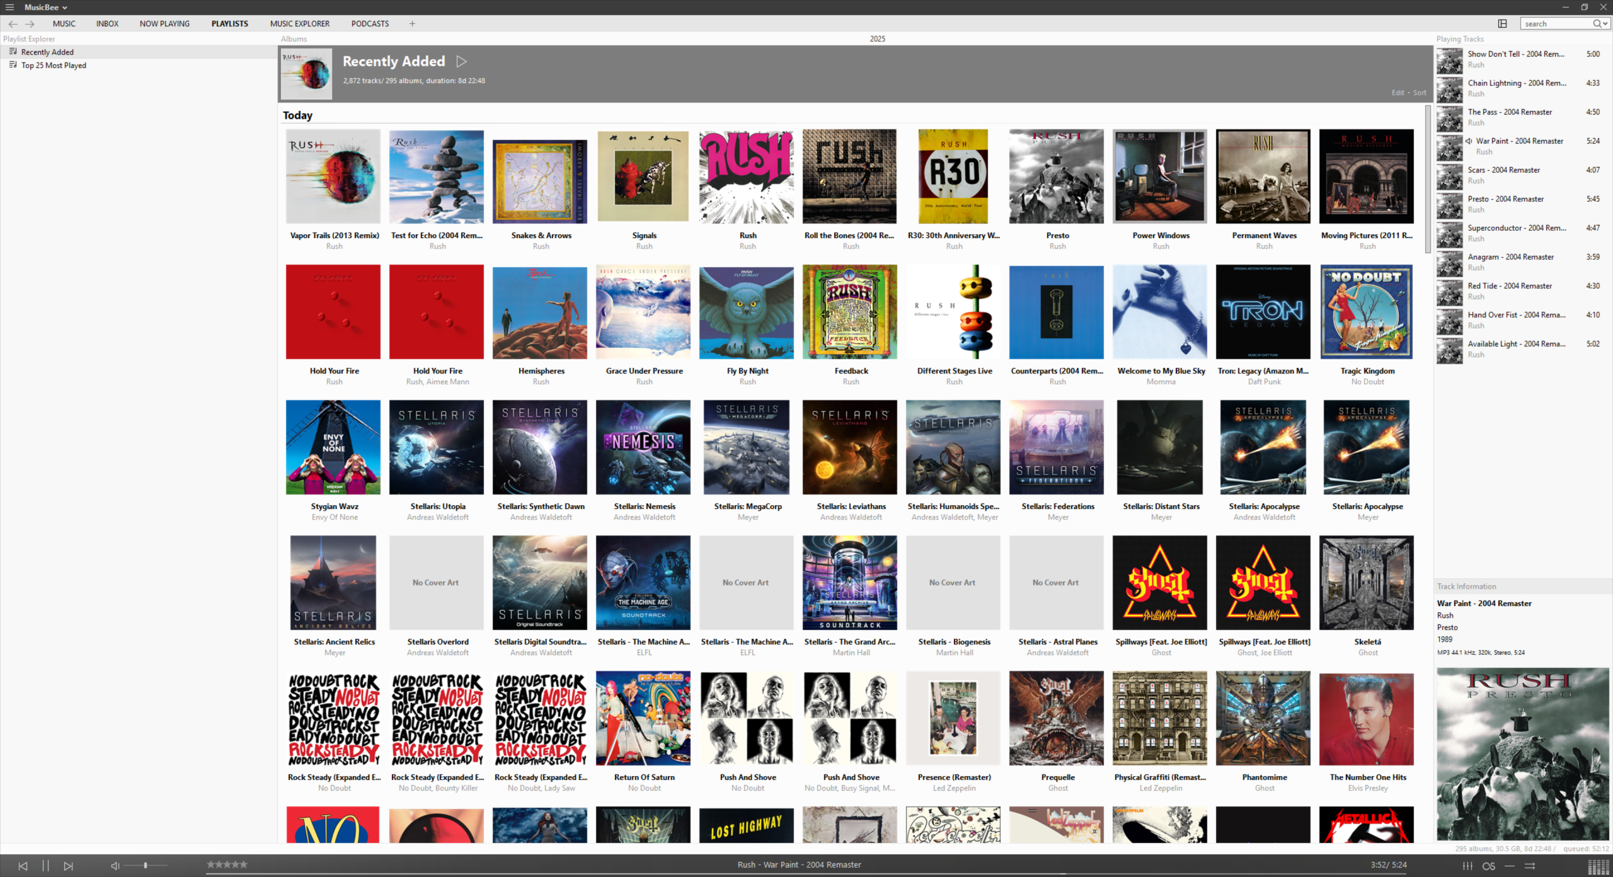The width and height of the screenshot is (1613, 877).
Task: Open the MUSIC EXPLORER tab
Action: [x=299, y=24]
